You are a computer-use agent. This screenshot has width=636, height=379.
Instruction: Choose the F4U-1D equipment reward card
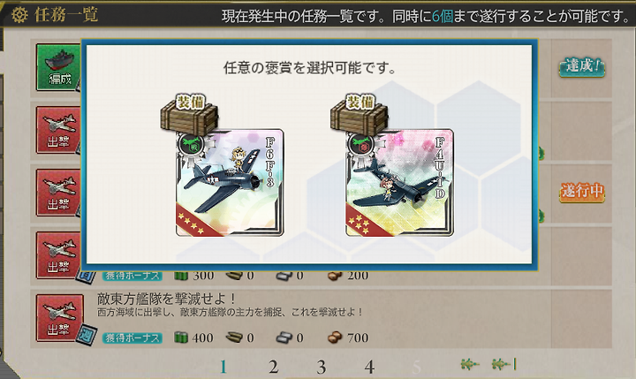coord(399,183)
